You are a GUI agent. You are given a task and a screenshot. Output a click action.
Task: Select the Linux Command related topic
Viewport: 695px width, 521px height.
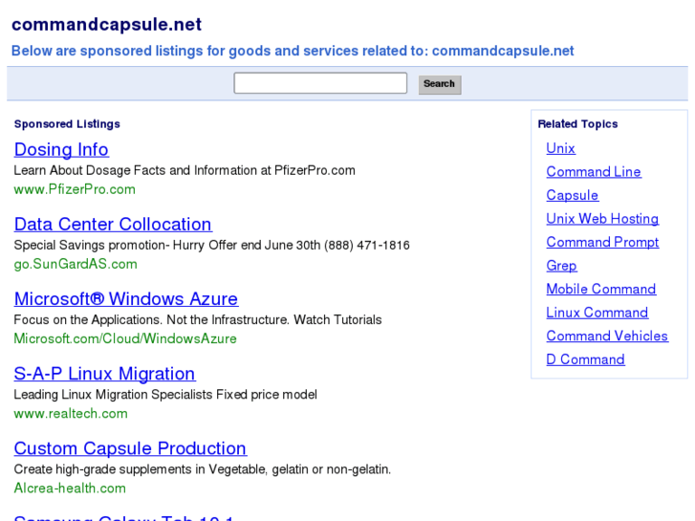pos(597,313)
